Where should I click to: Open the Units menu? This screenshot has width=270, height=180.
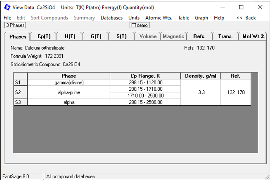point(134,18)
